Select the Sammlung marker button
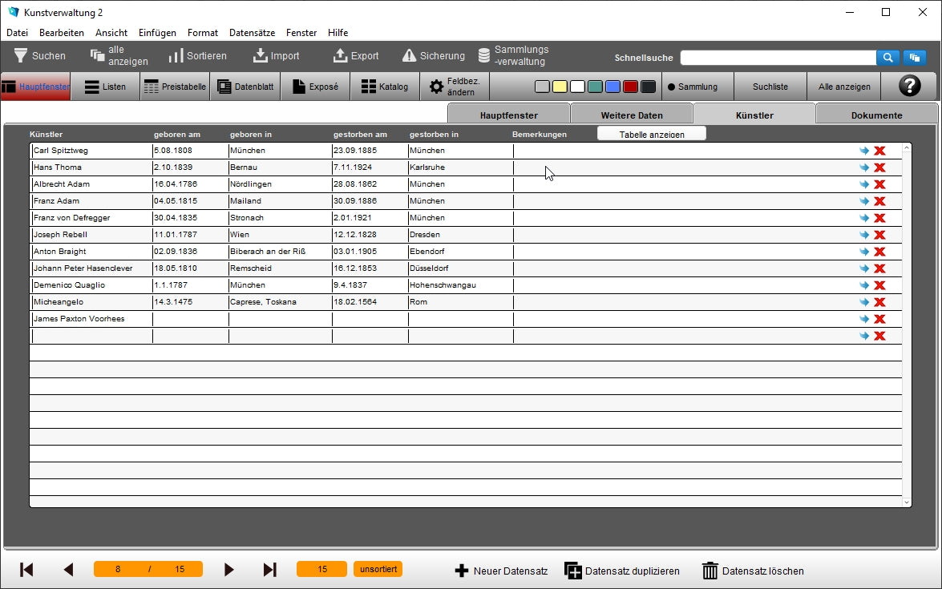Image resolution: width=942 pixels, height=589 pixels. 693,87
